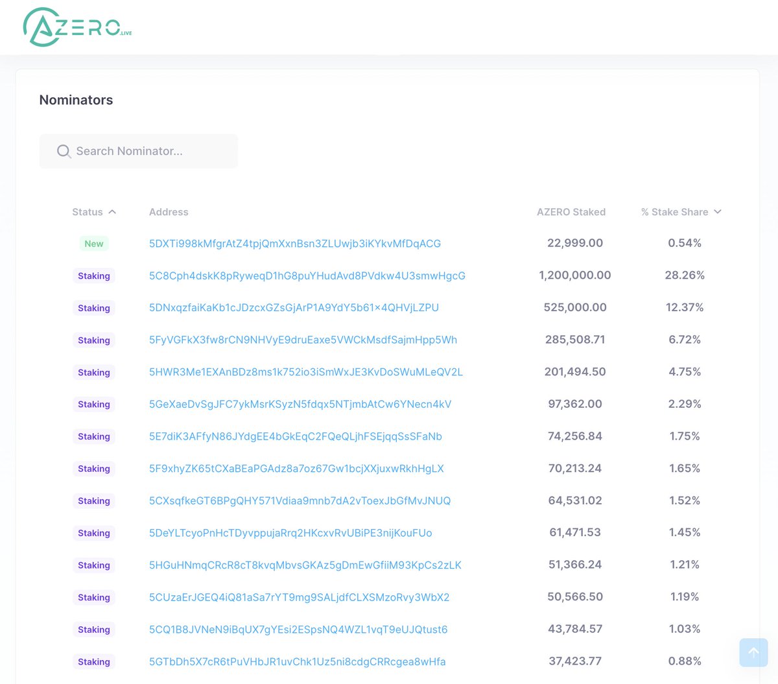Click the 6.72% stake share value
Image resolution: width=778 pixels, height=684 pixels.
pos(685,339)
